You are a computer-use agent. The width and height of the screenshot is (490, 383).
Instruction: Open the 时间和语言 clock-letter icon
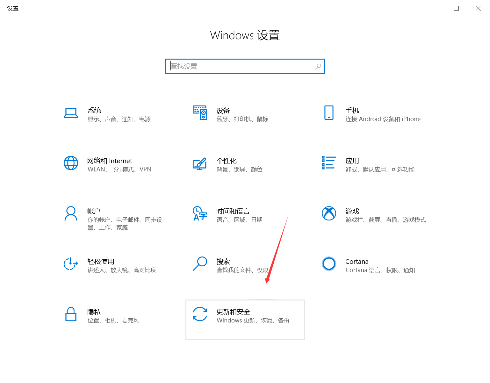coord(200,213)
